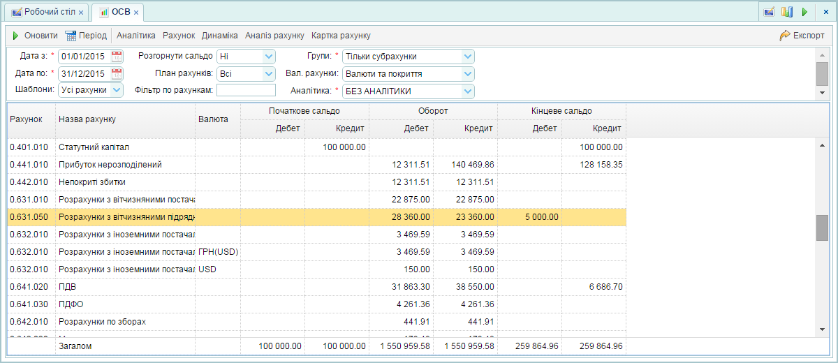Open Картка рахунку
The height and width of the screenshot is (363, 838).
(341, 36)
